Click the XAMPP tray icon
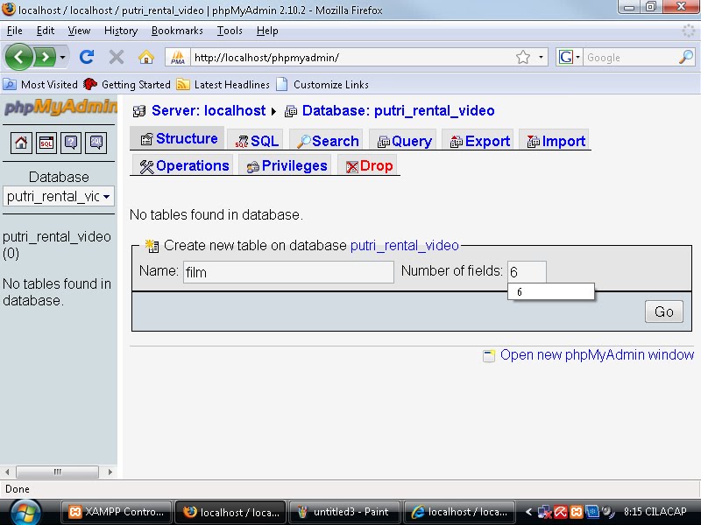Image resolution: width=701 pixels, height=525 pixels. (x=577, y=512)
